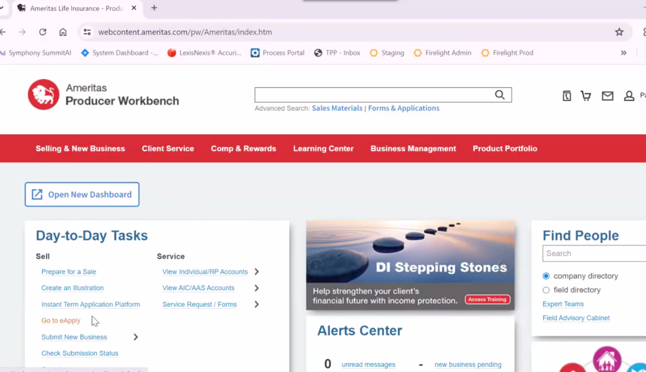Open Product Portfolio menu
Screen dimensions: 646x372
(505, 149)
